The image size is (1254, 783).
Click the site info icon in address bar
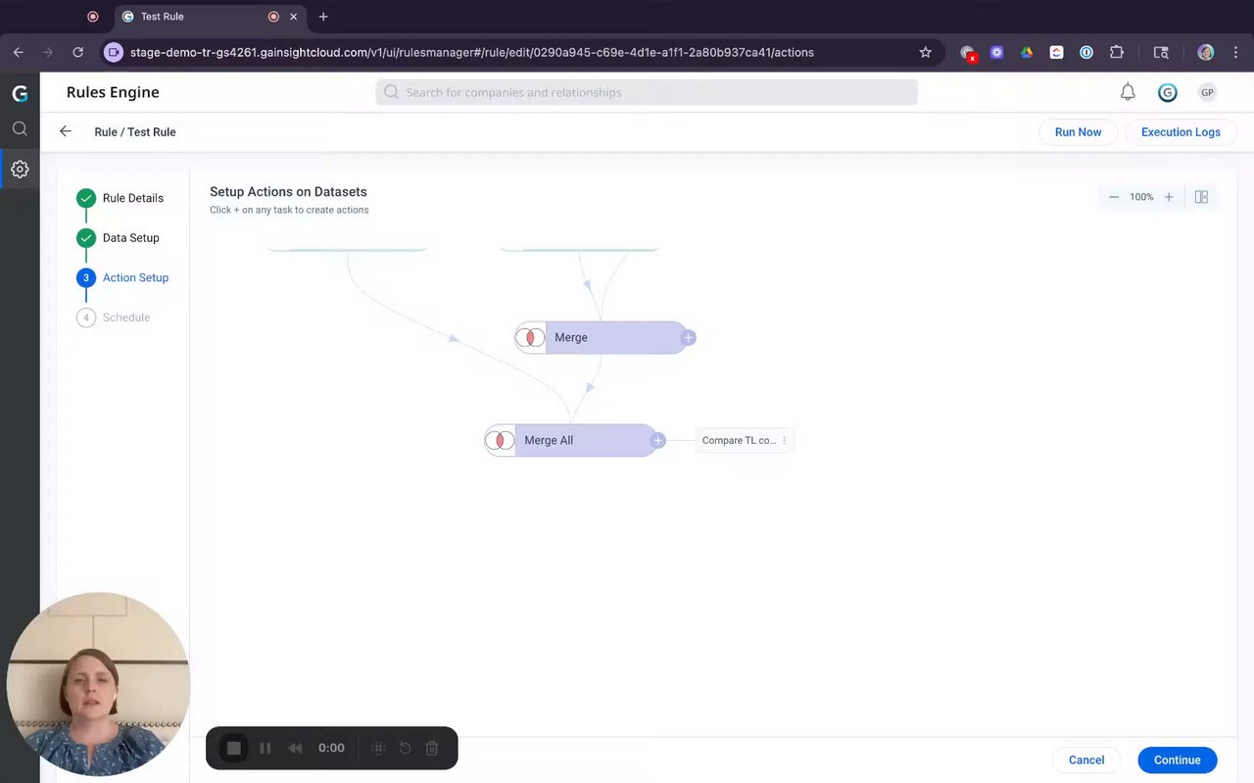[114, 52]
